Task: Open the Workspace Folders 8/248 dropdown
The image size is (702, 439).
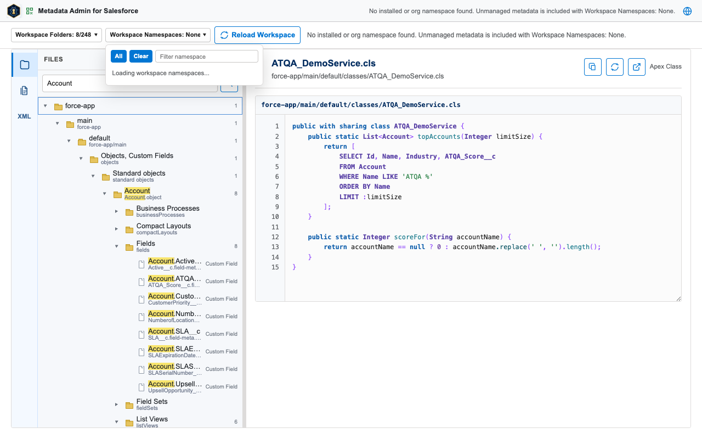Action: [56, 35]
